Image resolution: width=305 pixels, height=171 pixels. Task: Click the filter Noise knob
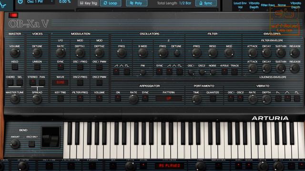[213, 72]
